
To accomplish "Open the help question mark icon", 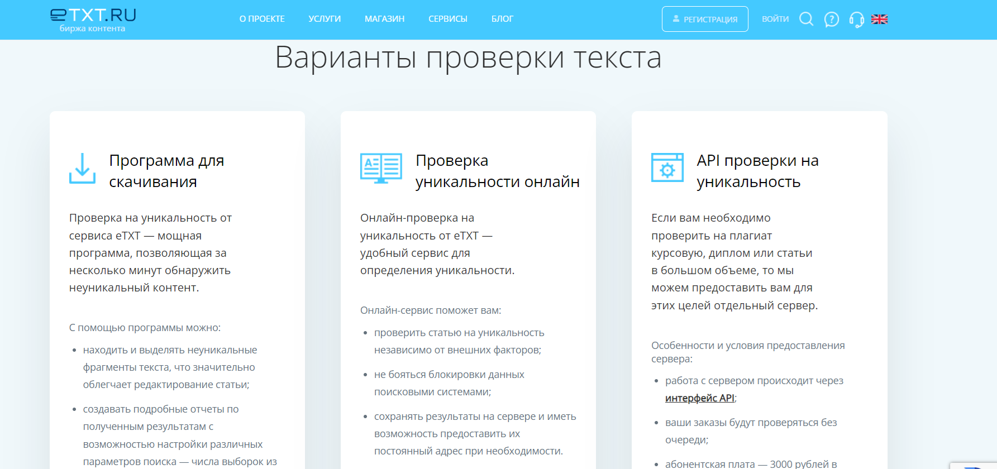I will tap(832, 20).
